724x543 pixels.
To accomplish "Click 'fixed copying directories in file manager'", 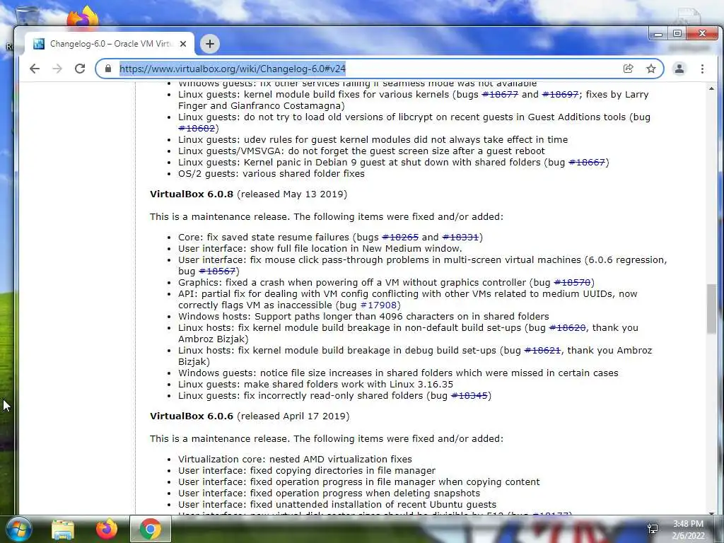I will coord(343,471).
